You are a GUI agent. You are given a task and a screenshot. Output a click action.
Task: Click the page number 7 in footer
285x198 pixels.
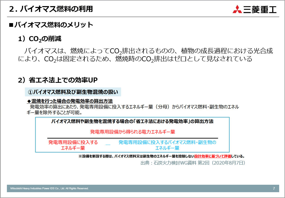click(274, 188)
